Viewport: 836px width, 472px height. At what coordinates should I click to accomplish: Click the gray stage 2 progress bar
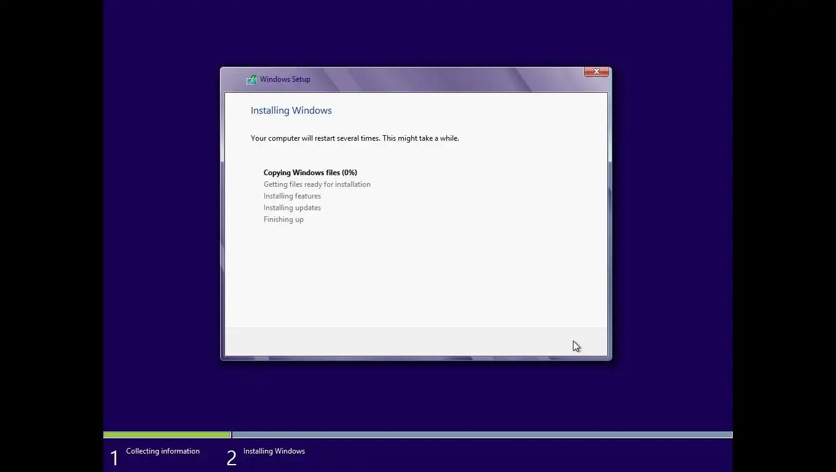click(x=482, y=435)
